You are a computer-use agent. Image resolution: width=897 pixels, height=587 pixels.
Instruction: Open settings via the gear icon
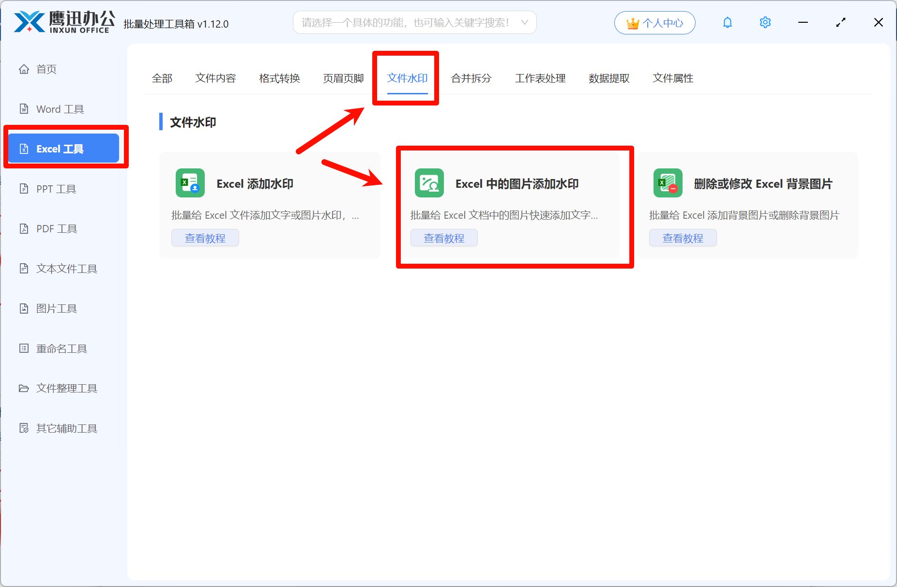(x=765, y=22)
